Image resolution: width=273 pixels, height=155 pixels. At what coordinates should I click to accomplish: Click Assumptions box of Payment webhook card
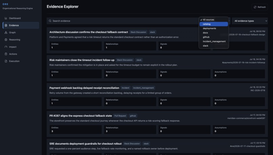tap(239, 102)
